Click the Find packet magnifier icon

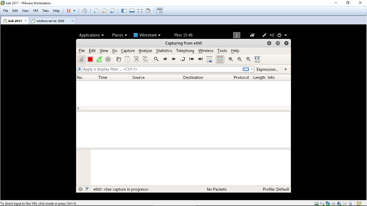tap(156, 59)
